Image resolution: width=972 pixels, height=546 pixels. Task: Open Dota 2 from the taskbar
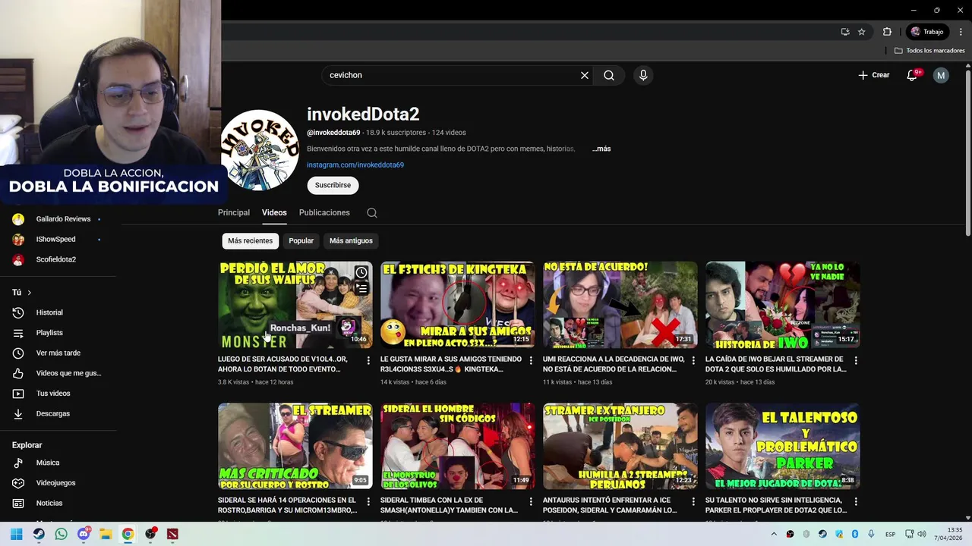tap(173, 534)
